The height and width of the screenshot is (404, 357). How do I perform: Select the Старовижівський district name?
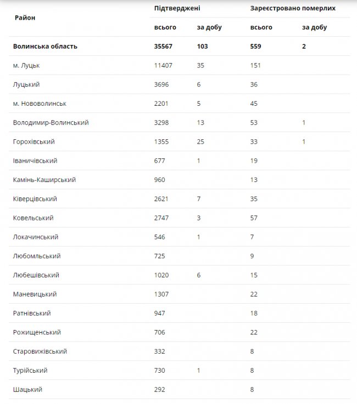pos(40,351)
